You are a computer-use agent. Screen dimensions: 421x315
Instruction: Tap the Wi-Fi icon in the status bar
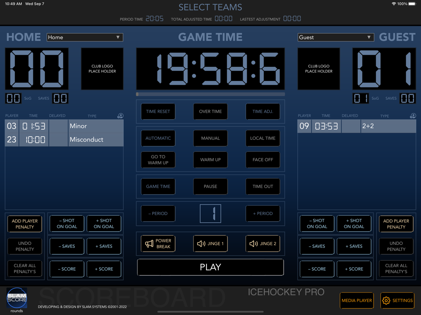[393, 4]
